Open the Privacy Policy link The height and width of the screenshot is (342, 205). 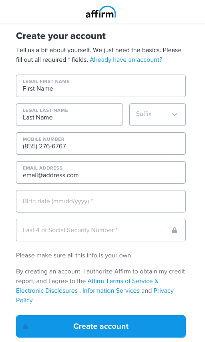[164, 291]
